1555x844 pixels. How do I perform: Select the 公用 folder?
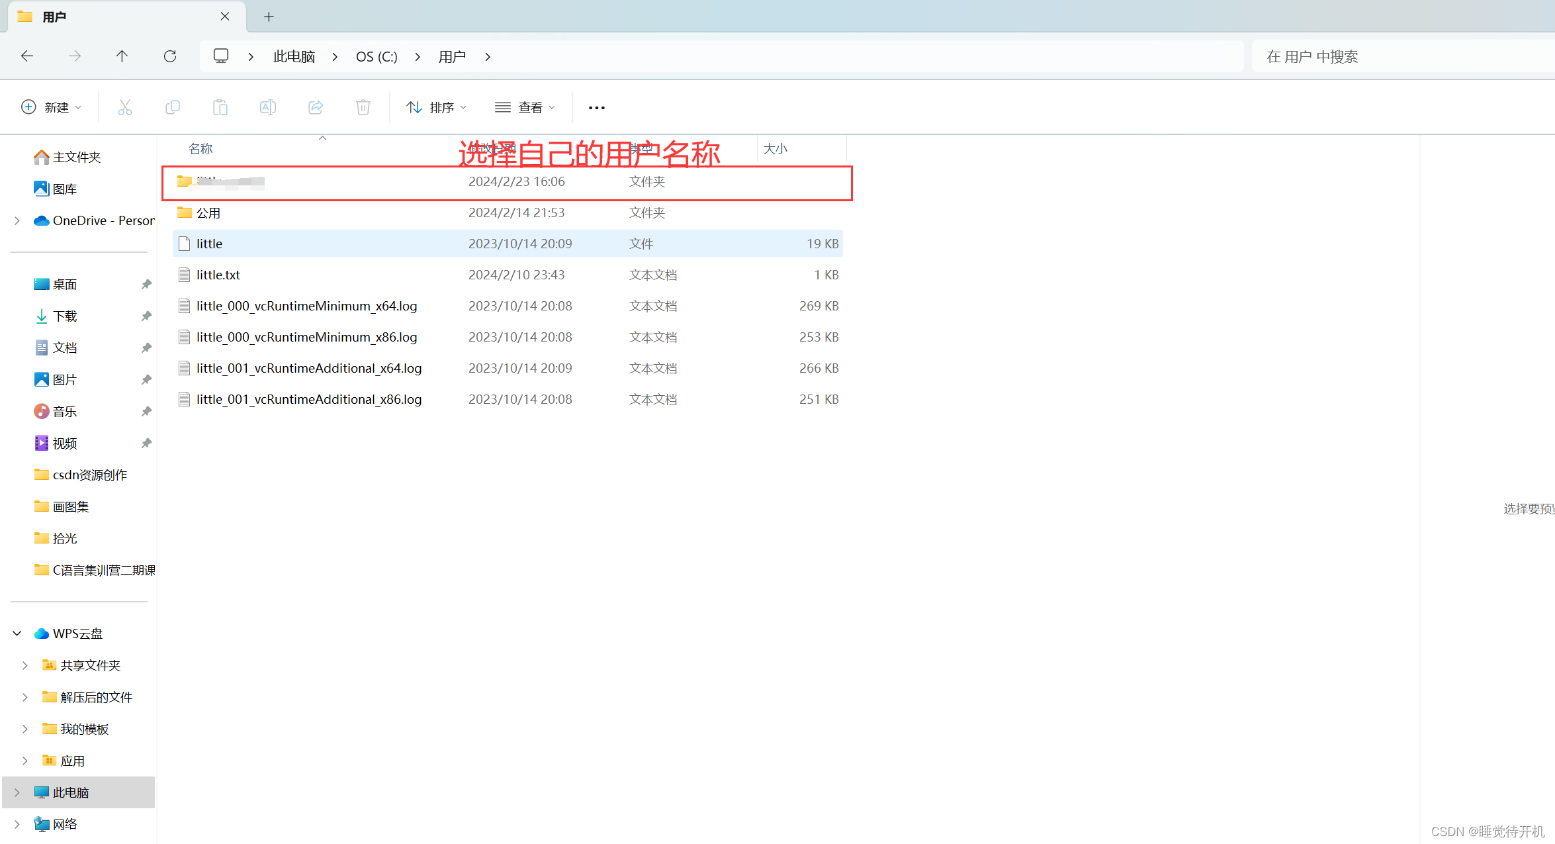click(508, 213)
